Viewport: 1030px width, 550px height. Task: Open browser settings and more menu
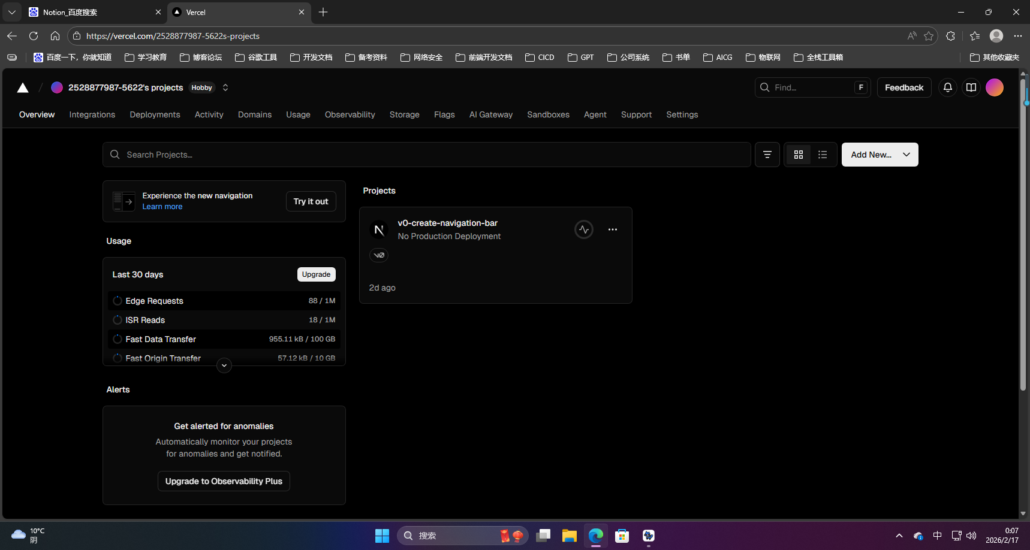[x=1018, y=36]
